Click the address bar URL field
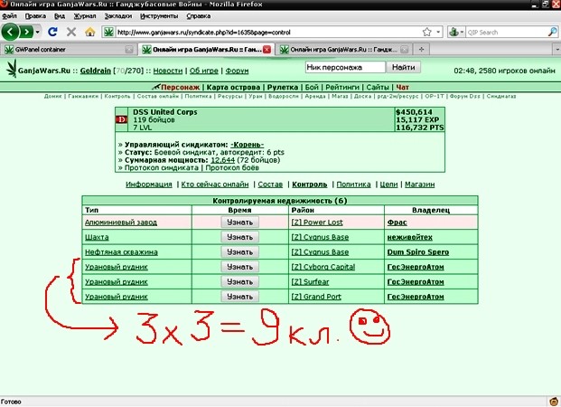This screenshot has width=561, height=407. coord(268,33)
